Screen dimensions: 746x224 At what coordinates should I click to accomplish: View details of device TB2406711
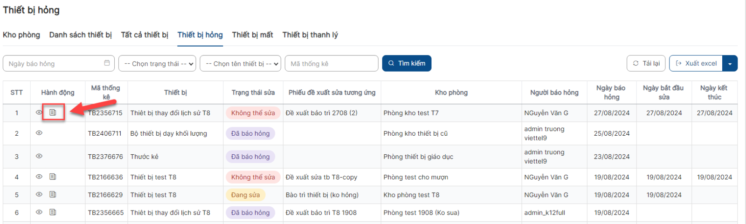[39, 133]
